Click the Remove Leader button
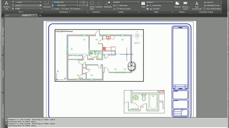This screenshot has height=128, width=229. 123,9
